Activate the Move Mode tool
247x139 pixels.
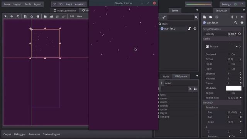point(12,16)
